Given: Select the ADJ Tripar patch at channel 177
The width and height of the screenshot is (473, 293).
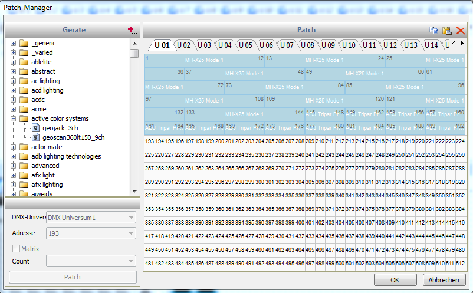Looking at the screenshot, I should coord(325,128).
